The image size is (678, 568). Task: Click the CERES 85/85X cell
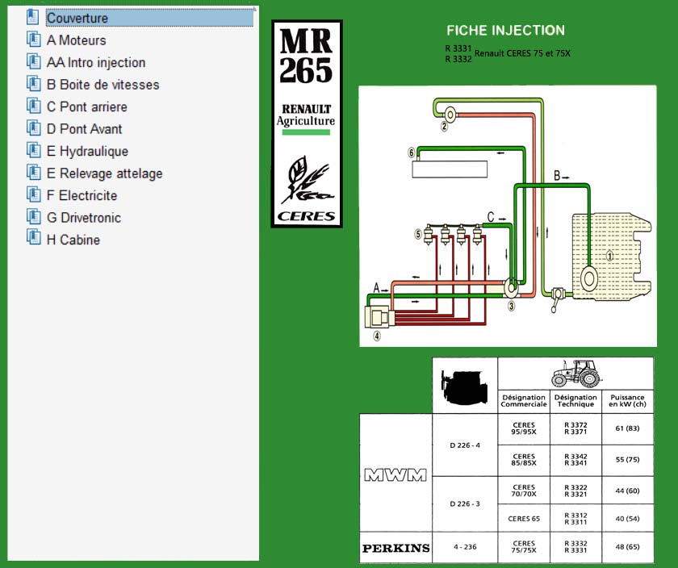point(524,460)
